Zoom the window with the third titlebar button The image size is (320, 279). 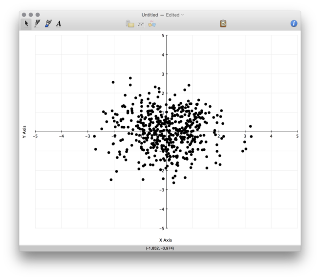pos(38,15)
